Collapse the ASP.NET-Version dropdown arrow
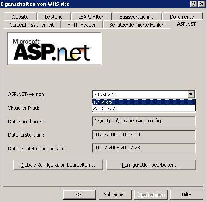Screen dimensions: 207x202 191,94
